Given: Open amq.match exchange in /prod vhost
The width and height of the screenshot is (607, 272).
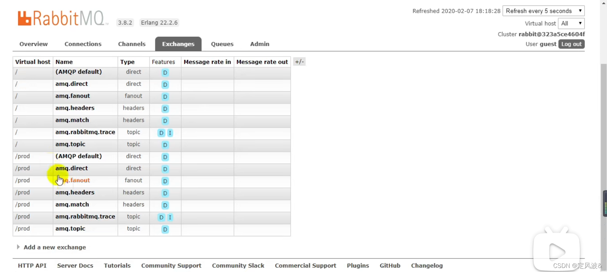Looking at the screenshot, I should (x=72, y=205).
